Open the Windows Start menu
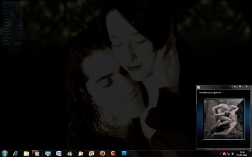Viewport: 252px width, 157px height. pyautogui.click(x=5, y=153)
